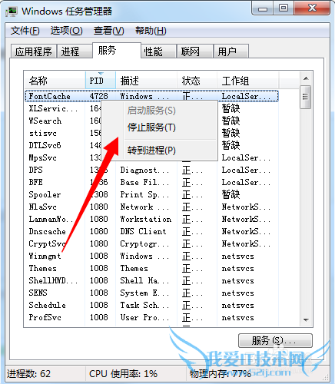Click 进程数: 62 in status bar

pos(28,374)
